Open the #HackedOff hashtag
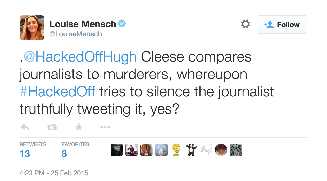The image size is (327, 181). click(57, 92)
